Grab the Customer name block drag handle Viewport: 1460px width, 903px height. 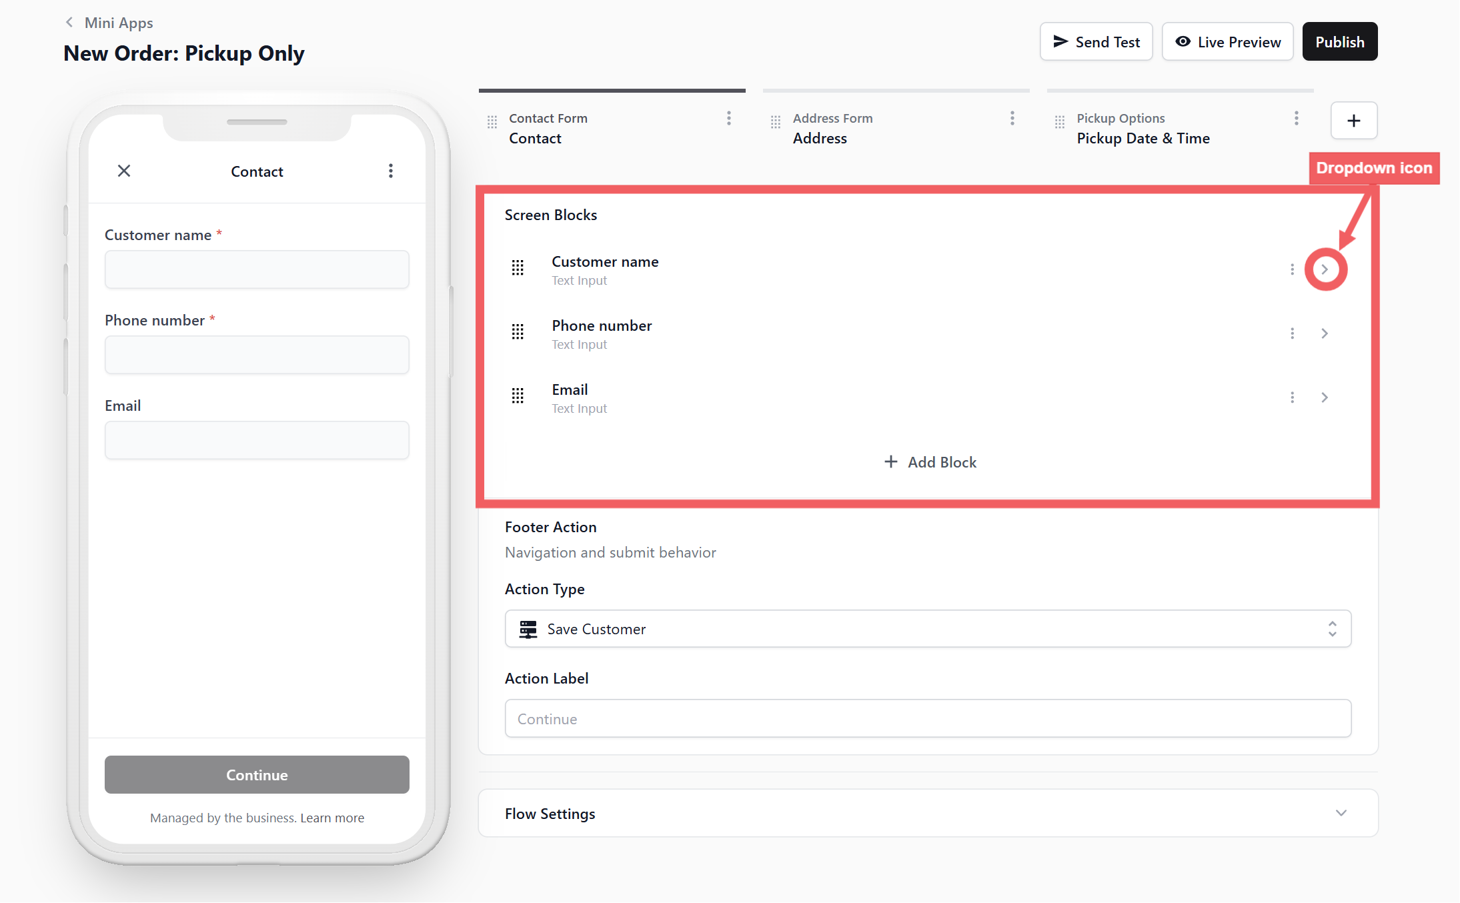click(518, 268)
